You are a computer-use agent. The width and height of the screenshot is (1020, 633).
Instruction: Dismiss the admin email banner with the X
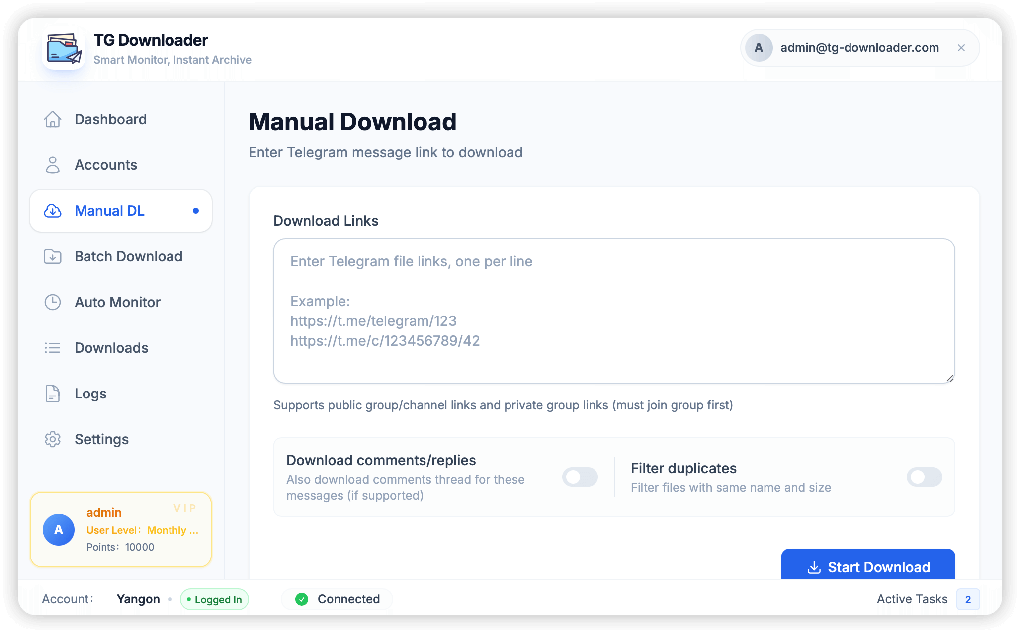point(961,48)
